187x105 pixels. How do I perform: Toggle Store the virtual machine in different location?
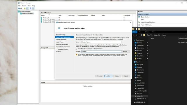click(x=77, y=49)
